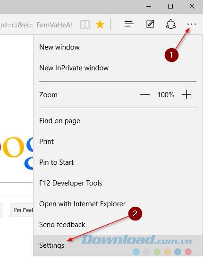The height and width of the screenshot is (262, 203).
Task: Increase zoom with the plus button
Action: (x=186, y=94)
